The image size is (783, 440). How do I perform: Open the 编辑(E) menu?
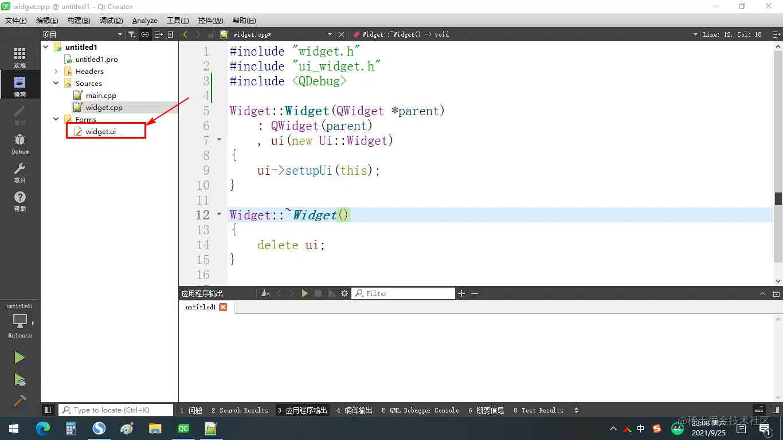(x=47, y=21)
